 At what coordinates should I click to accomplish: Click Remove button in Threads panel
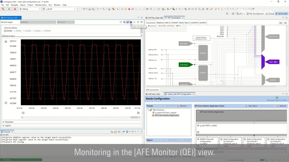pyautogui.click(x=182, y=106)
